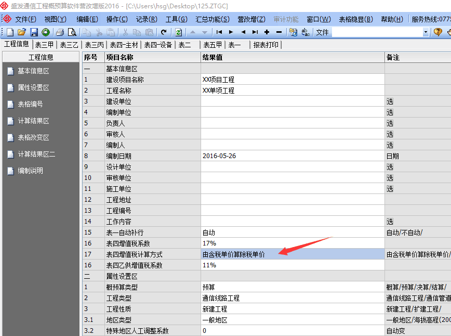
Task: Select the 由含税单价算除税单价 result cell
Action: pyautogui.click(x=293, y=254)
